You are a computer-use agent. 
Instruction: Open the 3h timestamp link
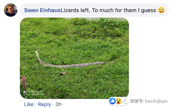point(59,104)
